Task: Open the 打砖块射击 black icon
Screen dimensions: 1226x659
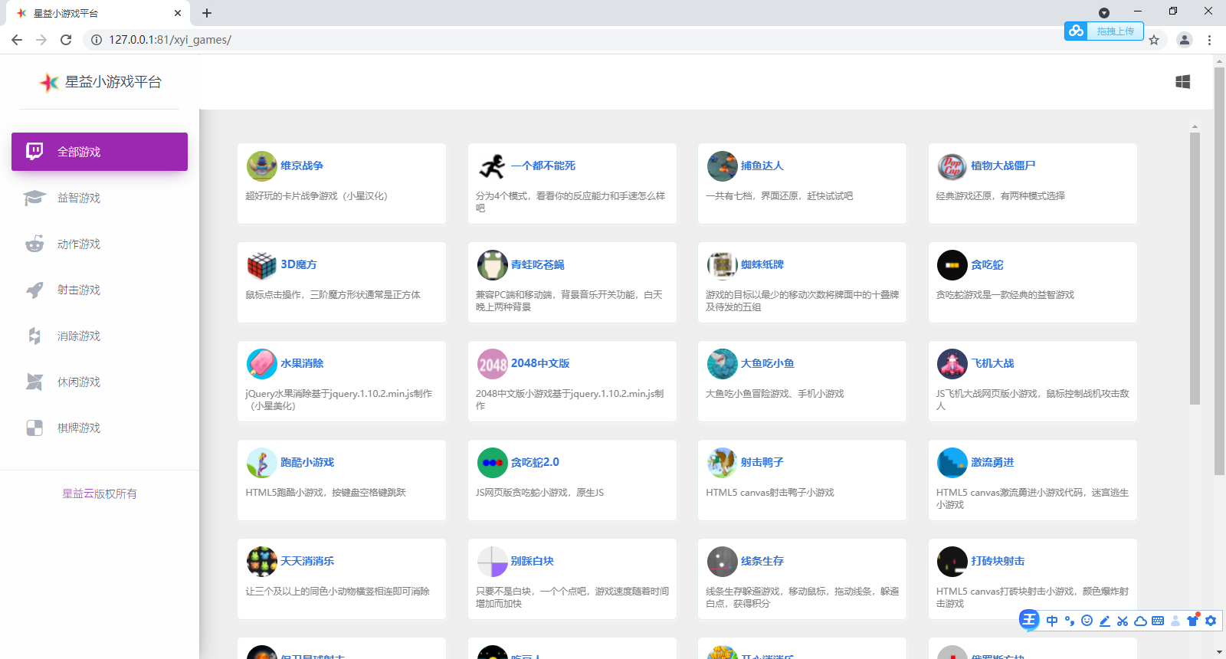Action: [x=952, y=562]
